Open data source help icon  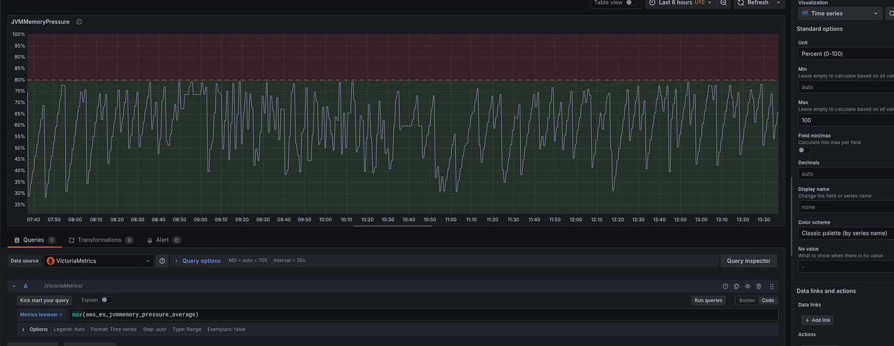[x=162, y=261]
